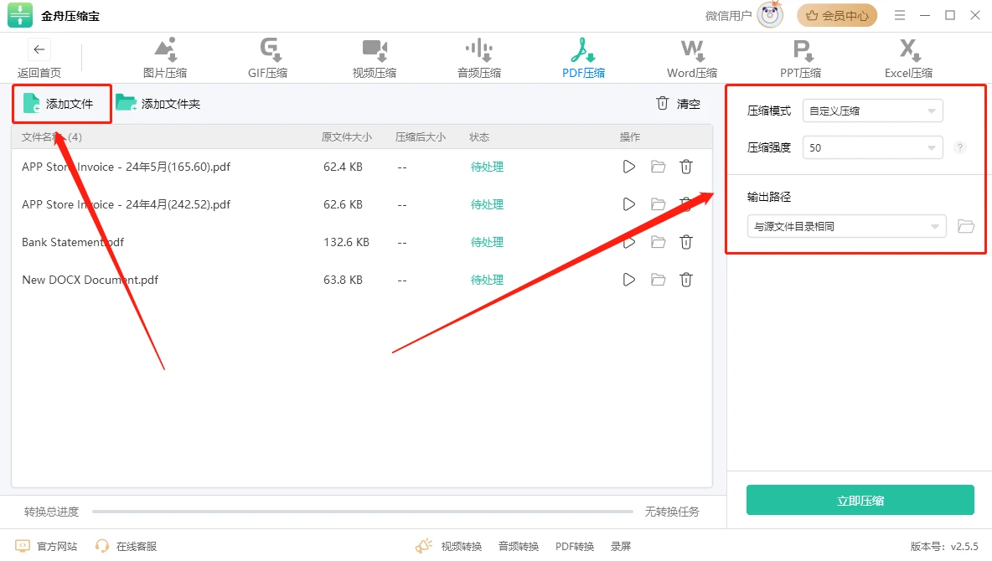Browse output folder icon beside 输出路径
This screenshot has height=561, width=992.
(x=965, y=226)
